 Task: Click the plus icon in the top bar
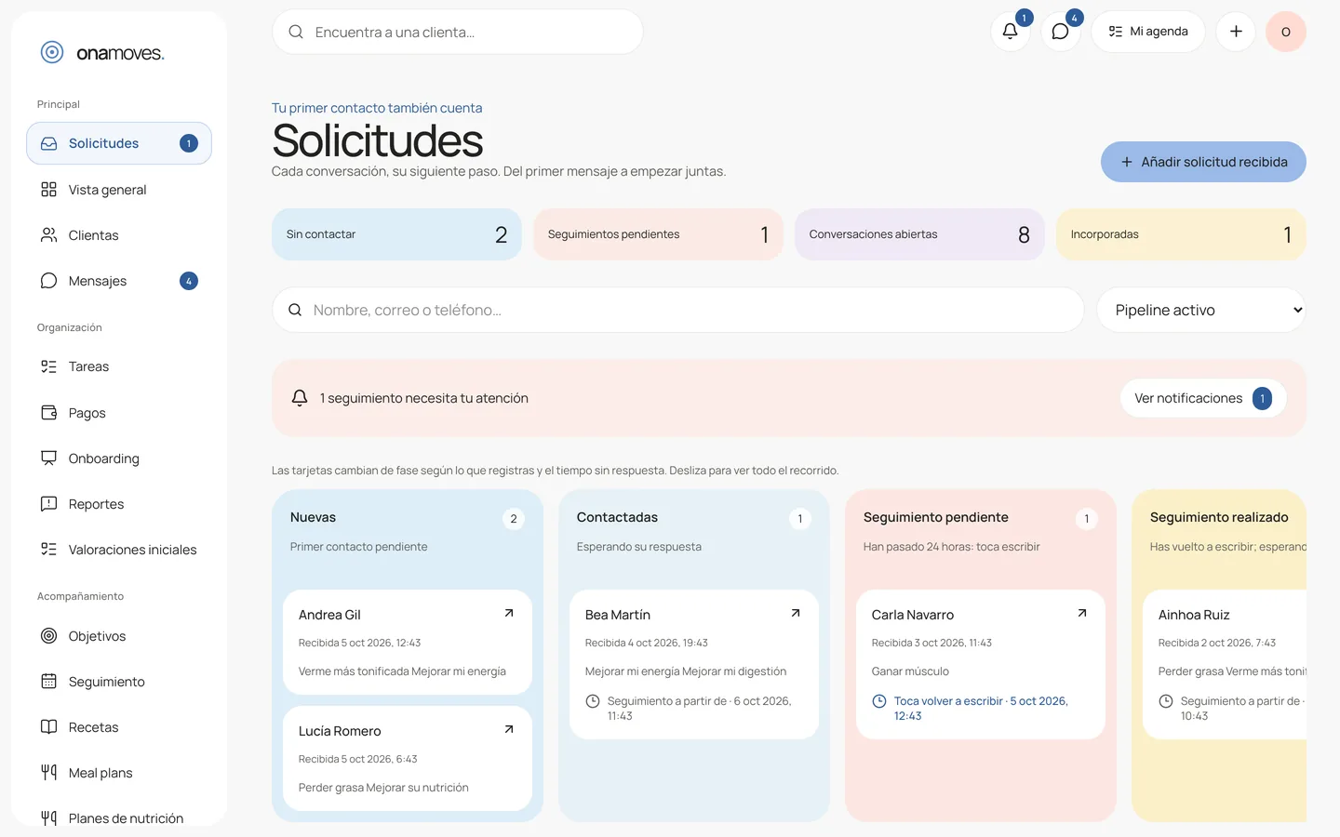[x=1236, y=32]
